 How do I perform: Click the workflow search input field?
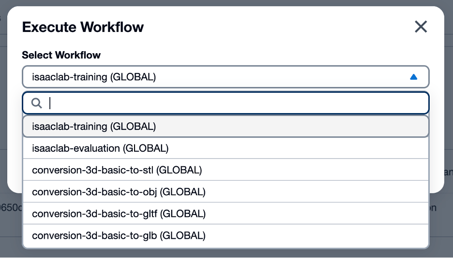click(x=226, y=103)
